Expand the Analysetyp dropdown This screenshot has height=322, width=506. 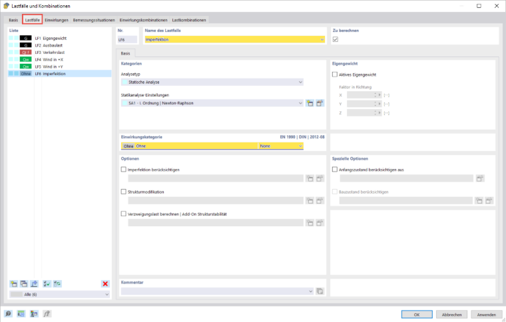(x=300, y=82)
